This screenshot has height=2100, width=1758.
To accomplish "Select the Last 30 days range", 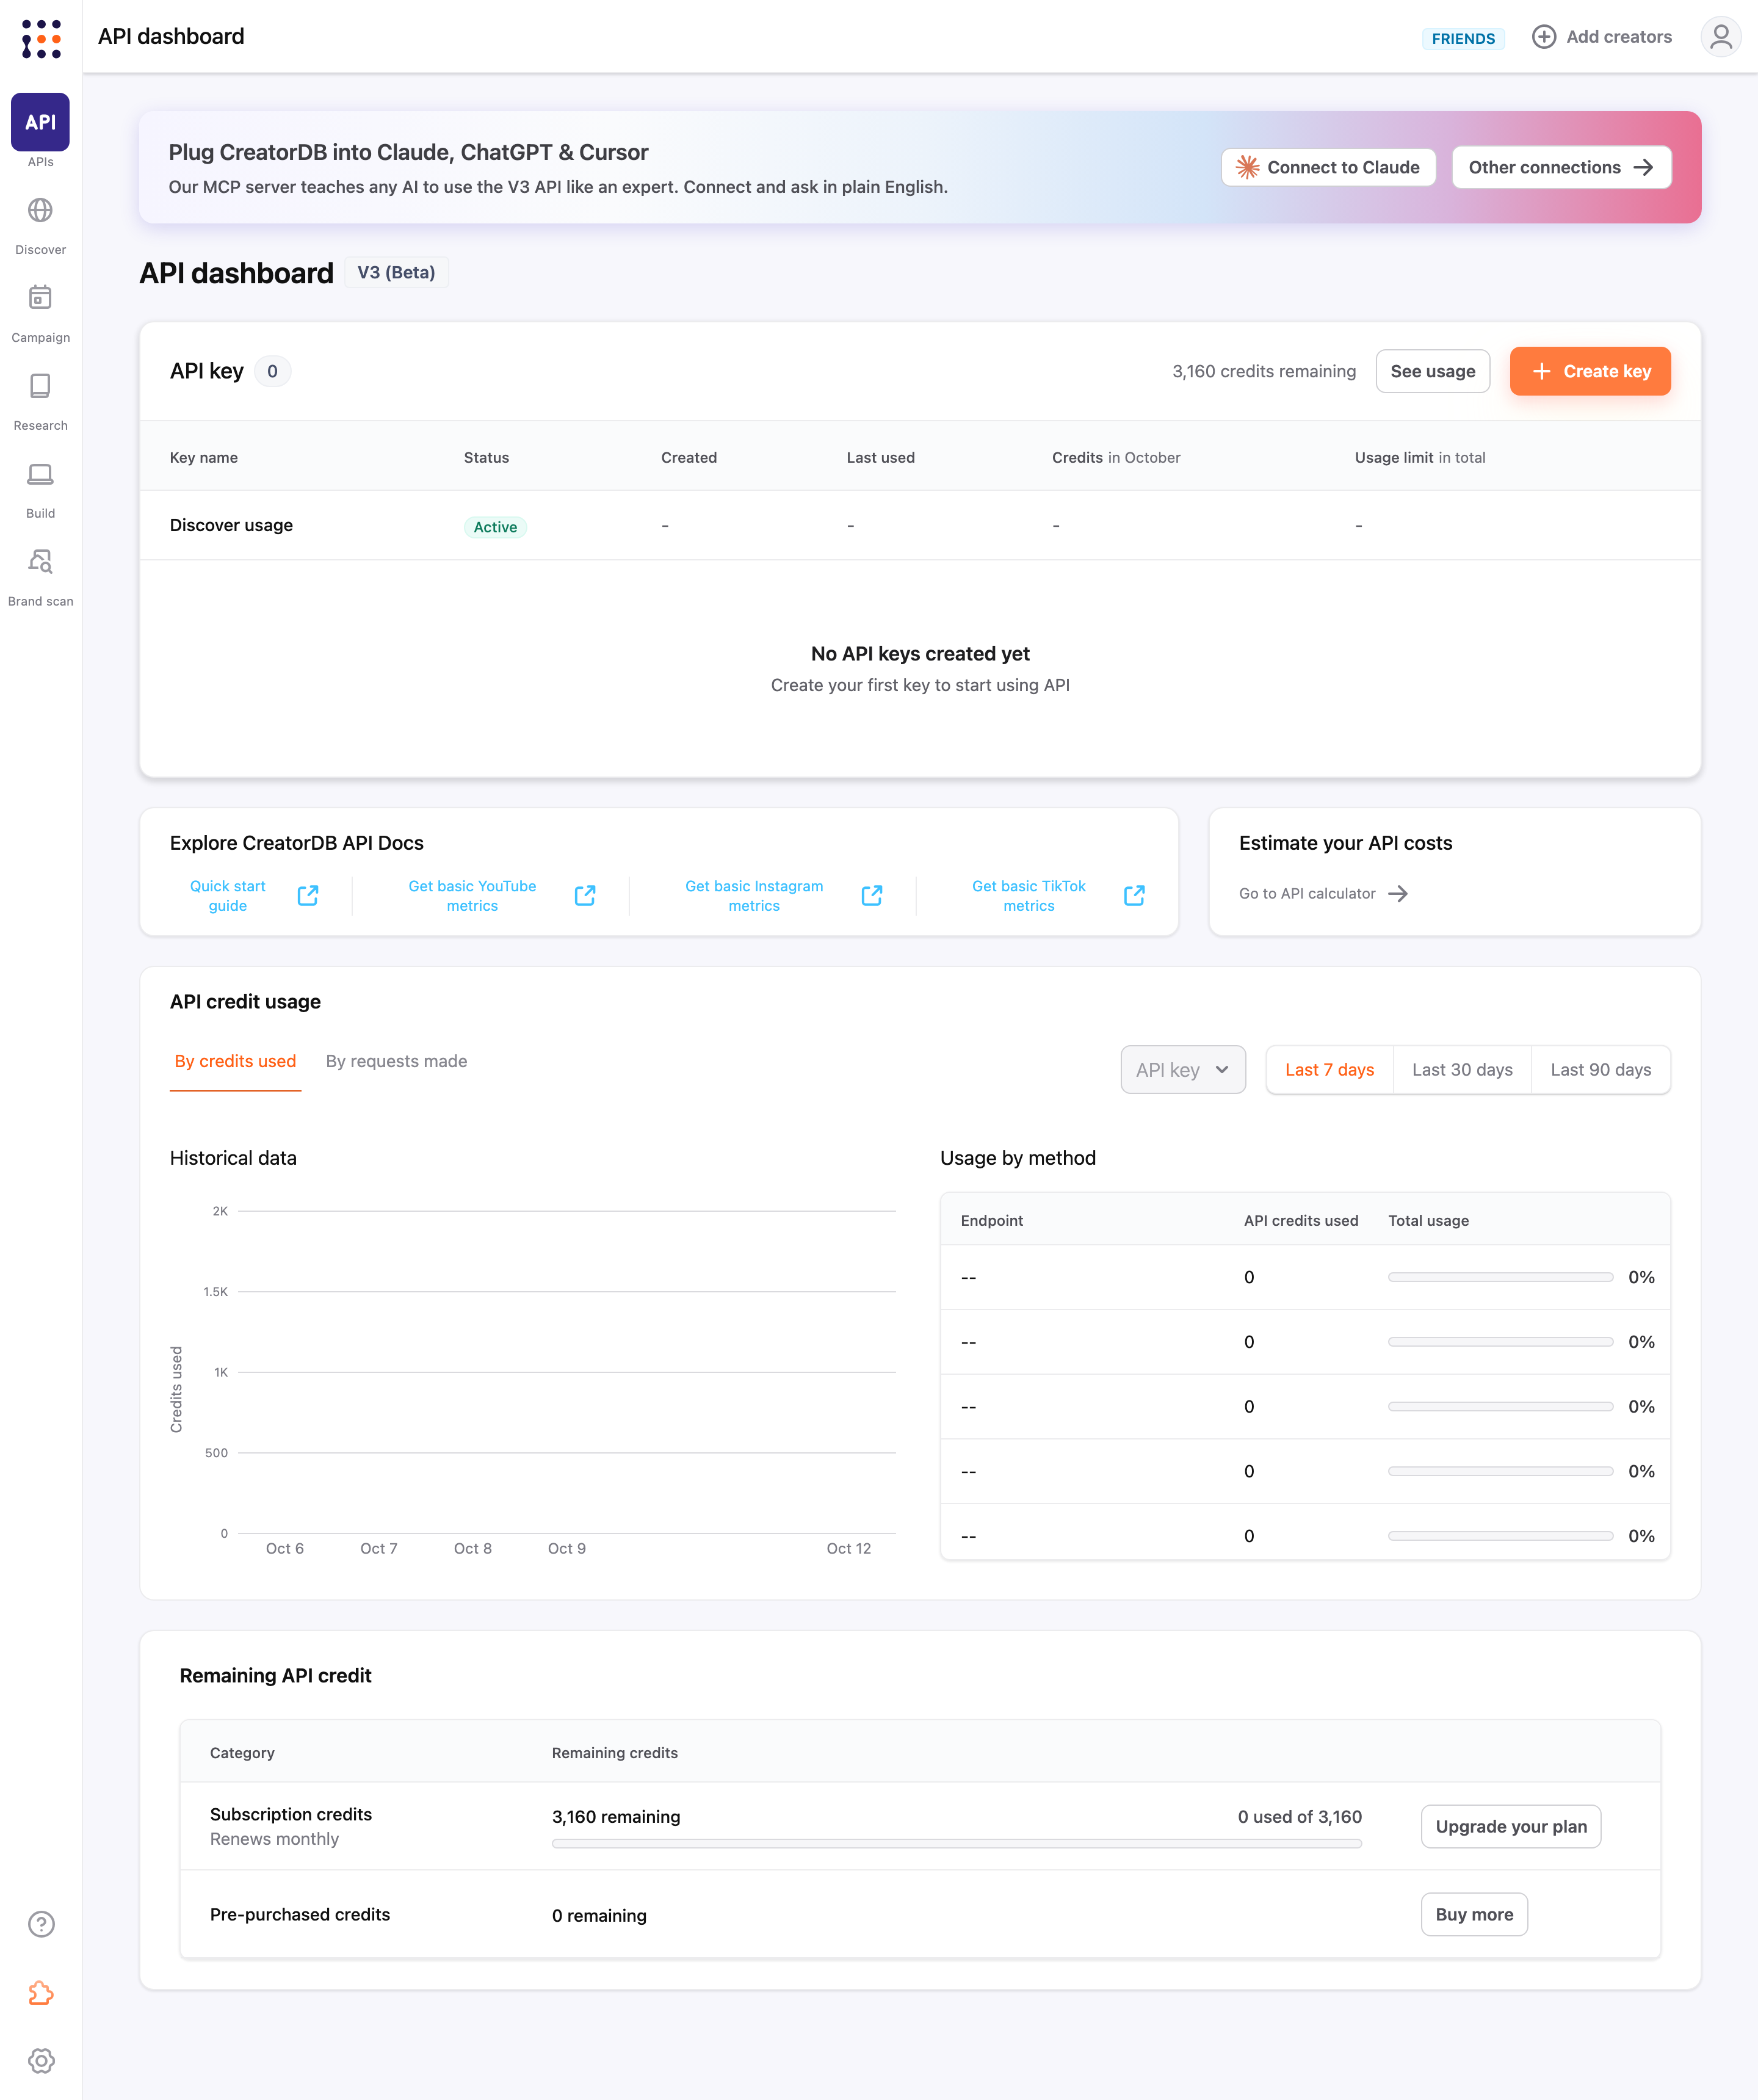I will point(1462,1070).
